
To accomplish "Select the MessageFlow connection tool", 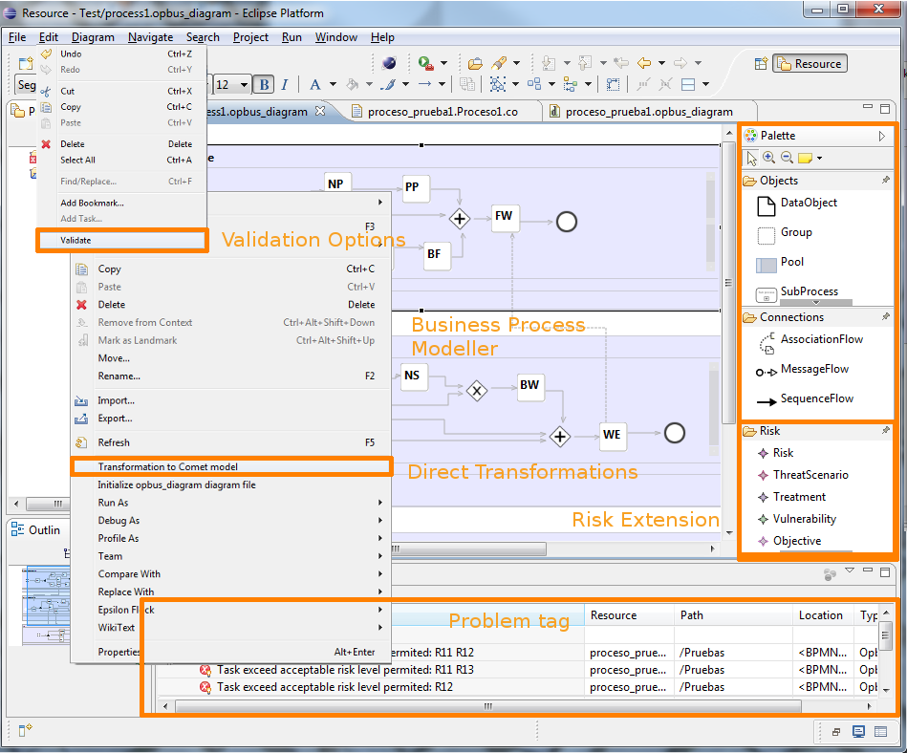I will point(814,370).
